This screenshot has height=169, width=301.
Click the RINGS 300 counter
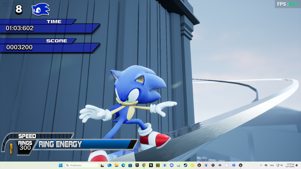pyautogui.click(x=25, y=145)
